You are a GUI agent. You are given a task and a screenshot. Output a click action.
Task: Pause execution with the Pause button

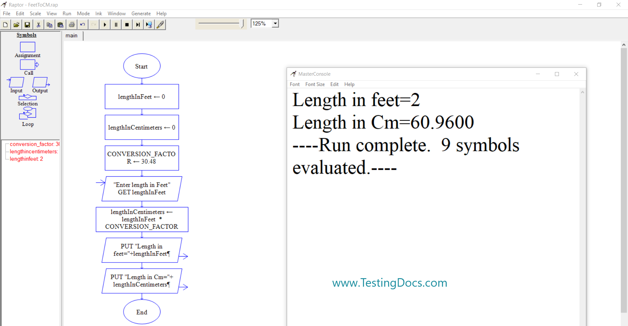pyautogui.click(x=116, y=25)
